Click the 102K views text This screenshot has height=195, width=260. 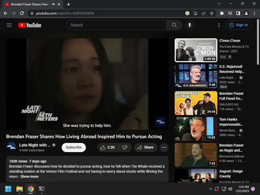(x=18, y=161)
